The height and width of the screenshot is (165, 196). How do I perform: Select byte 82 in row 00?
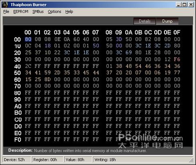[148, 39]
